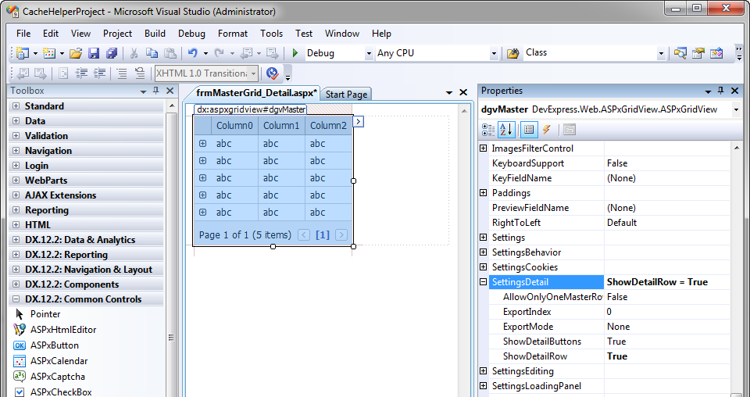Expand the SettingsEditing property group
Screen dimensions: 750x397
[484, 371]
